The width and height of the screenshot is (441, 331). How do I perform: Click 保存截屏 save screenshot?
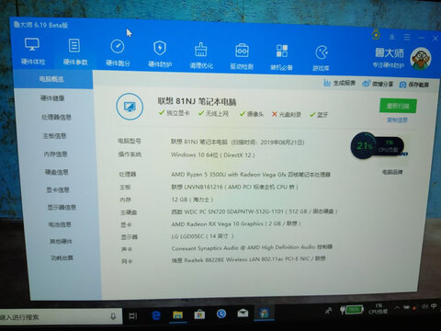coord(414,85)
